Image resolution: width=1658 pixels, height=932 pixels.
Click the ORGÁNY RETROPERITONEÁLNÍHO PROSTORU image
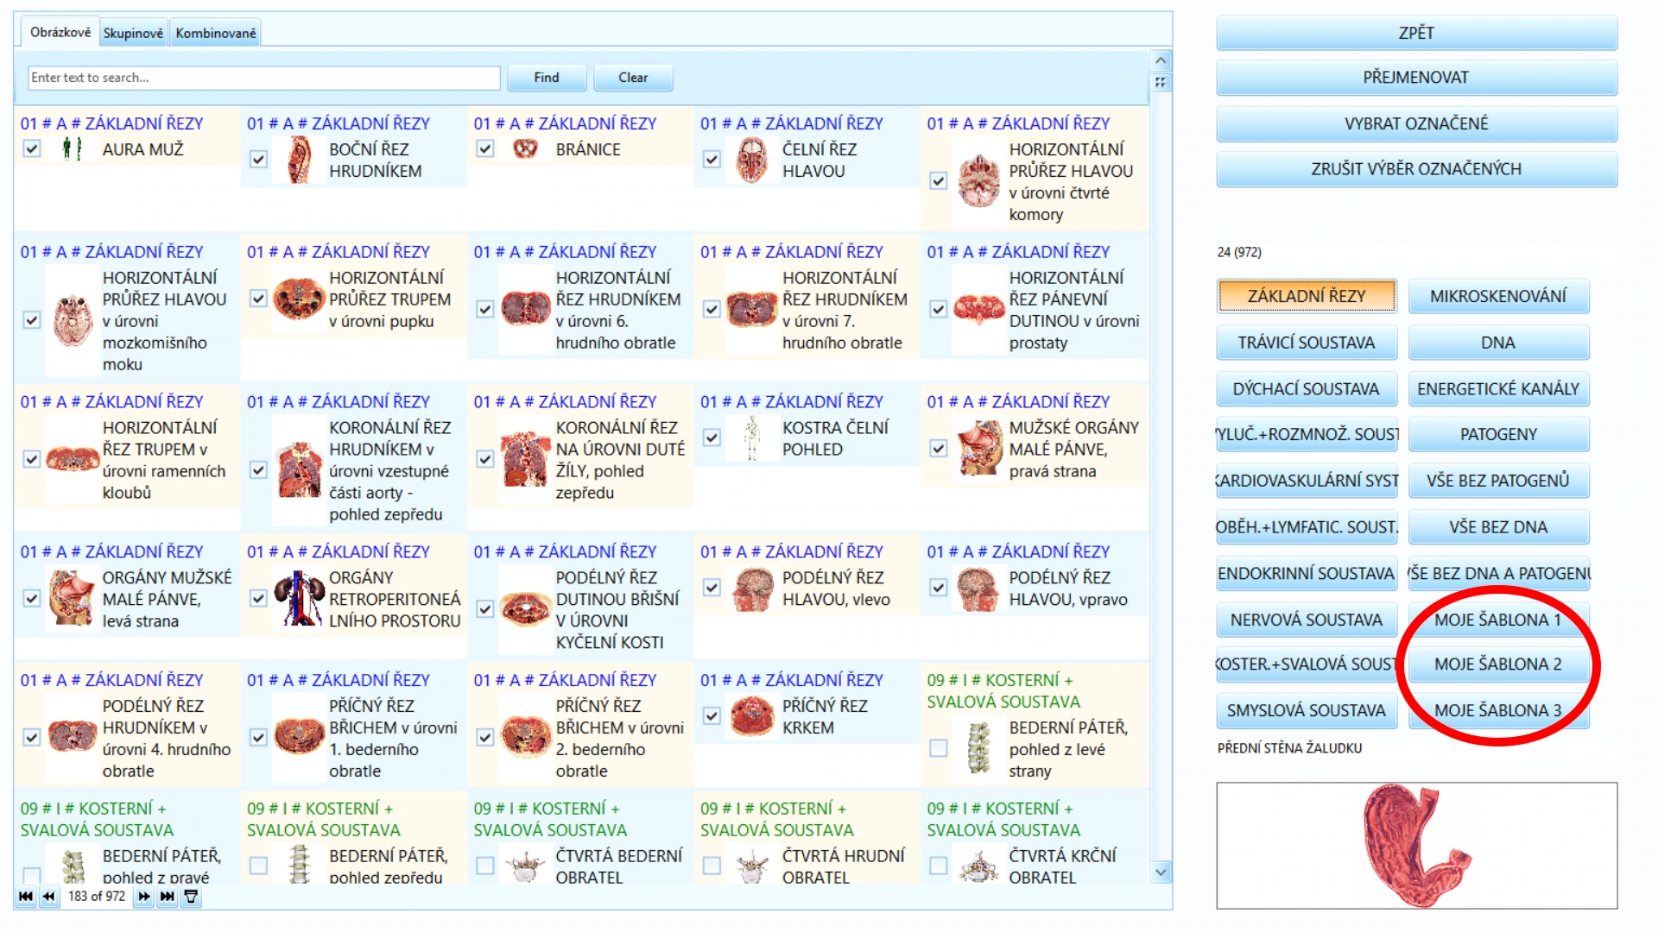(x=299, y=598)
